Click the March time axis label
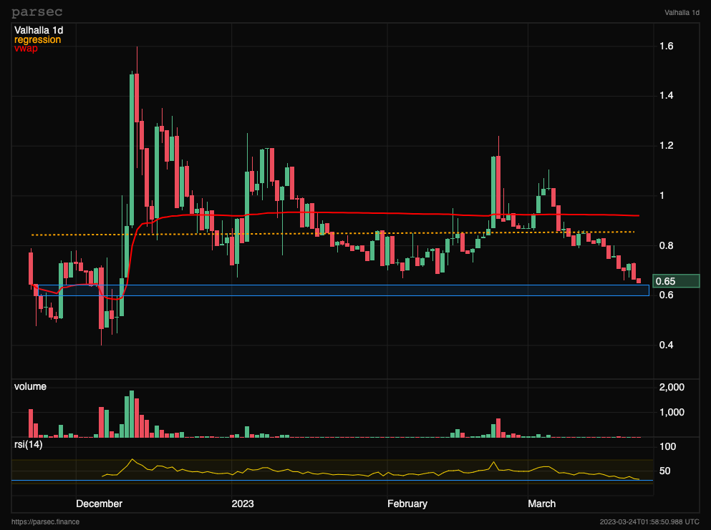The width and height of the screenshot is (711, 530). point(542,504)
